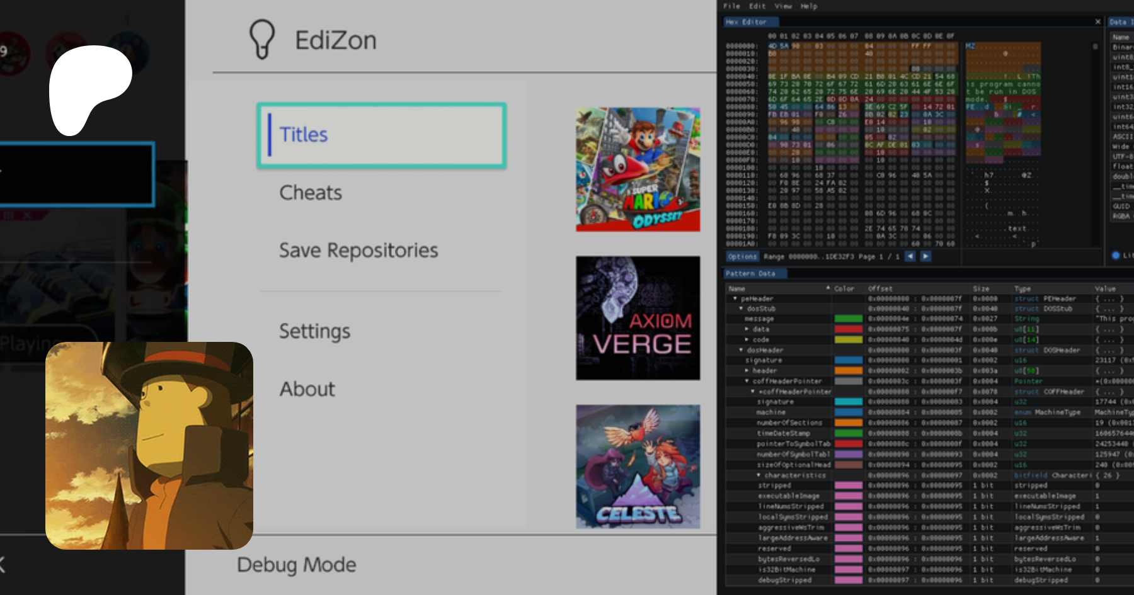Go to the next hex editor page
1134x595 pixels.
(925, 256)
